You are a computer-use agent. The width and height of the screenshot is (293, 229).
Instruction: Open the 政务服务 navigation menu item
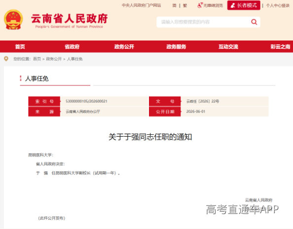(176, 46)
